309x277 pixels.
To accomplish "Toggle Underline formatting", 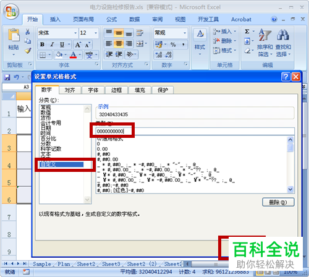I will [62, 45].
